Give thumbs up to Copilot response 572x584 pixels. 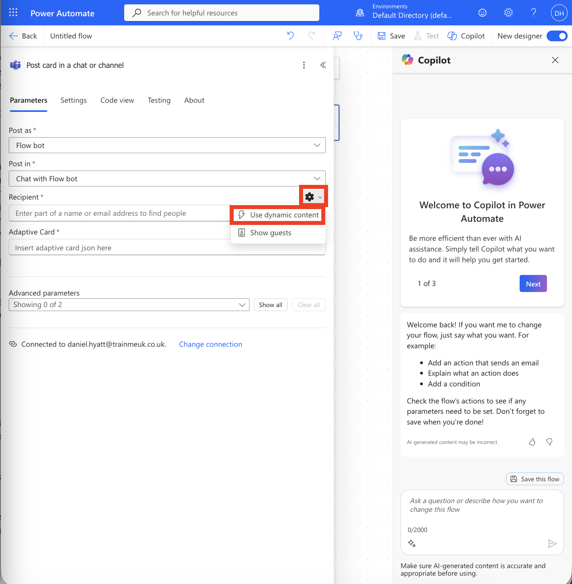[x=532, y=442]
